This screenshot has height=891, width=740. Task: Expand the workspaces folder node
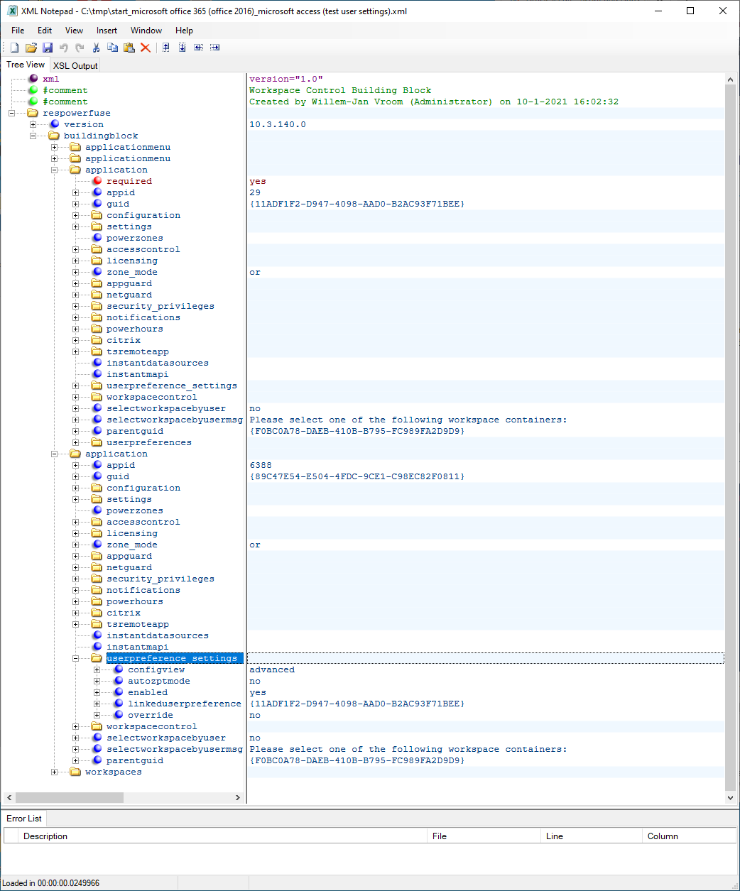tap(54, 772)
